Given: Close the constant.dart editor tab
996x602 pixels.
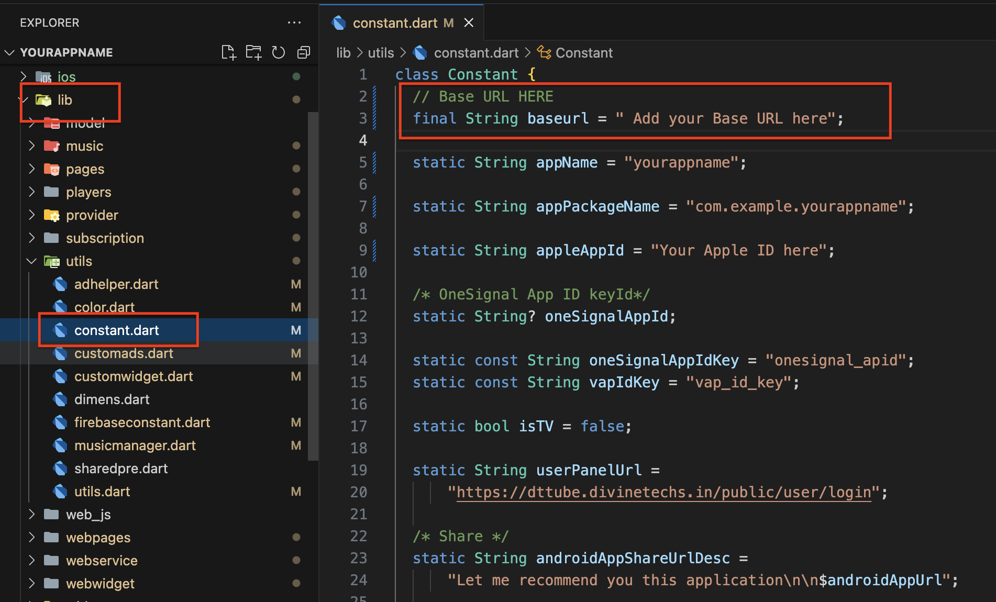Looking at the screenshot, I should click(x=469, y=23).
